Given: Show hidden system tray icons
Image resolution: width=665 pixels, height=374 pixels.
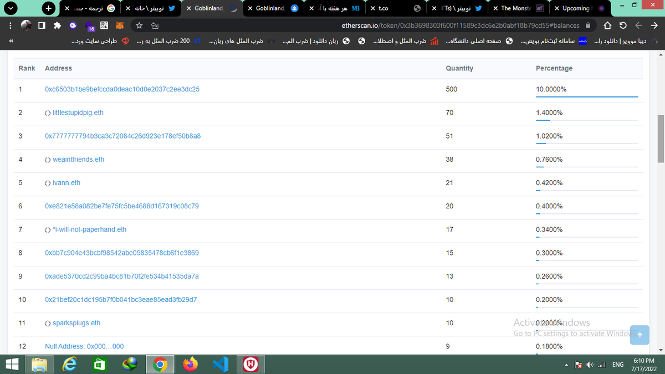Looking at the screenshot, I should click(566, 365).
